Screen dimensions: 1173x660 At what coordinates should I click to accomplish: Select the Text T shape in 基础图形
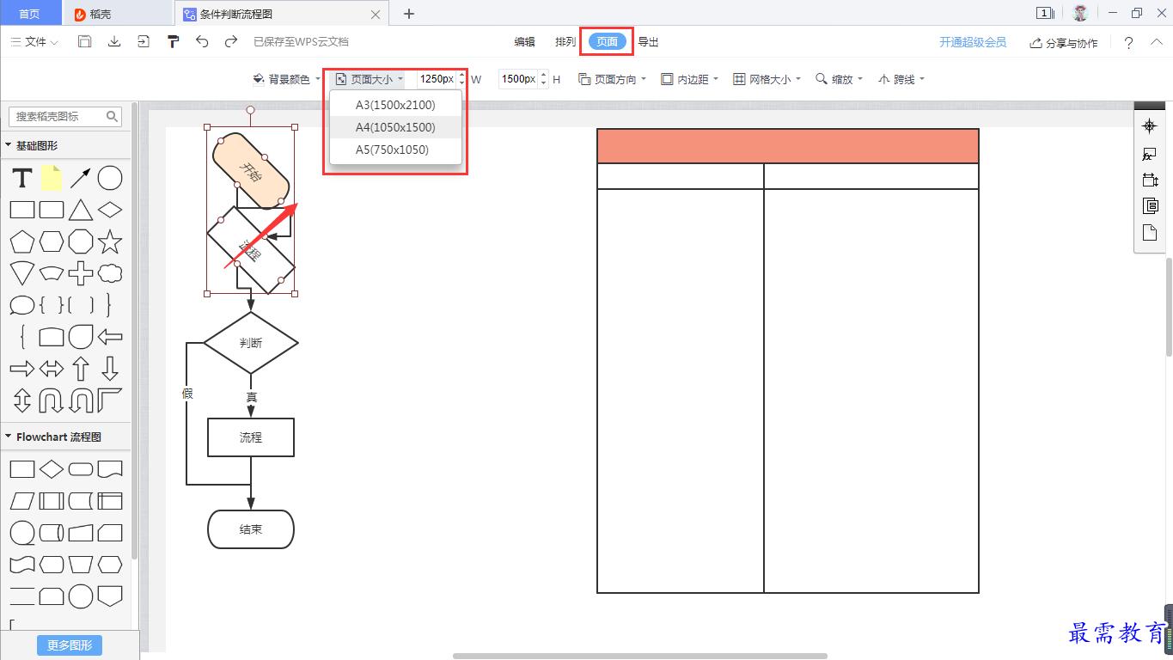click(22, 178)
